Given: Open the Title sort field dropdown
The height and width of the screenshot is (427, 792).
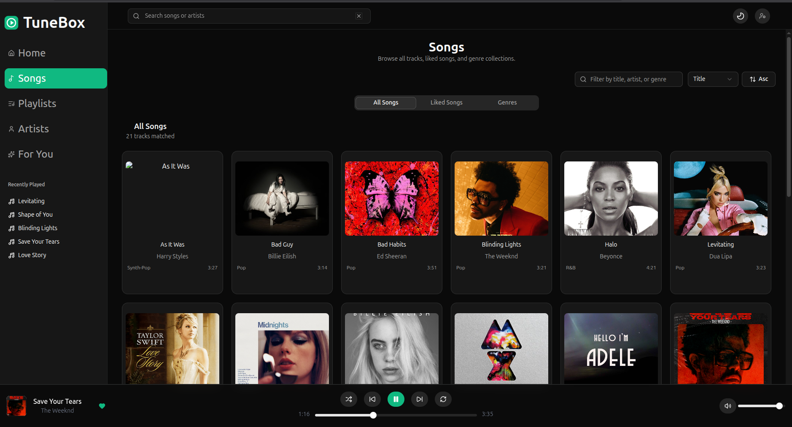Looking at the screenshot, I should (712, 79).
